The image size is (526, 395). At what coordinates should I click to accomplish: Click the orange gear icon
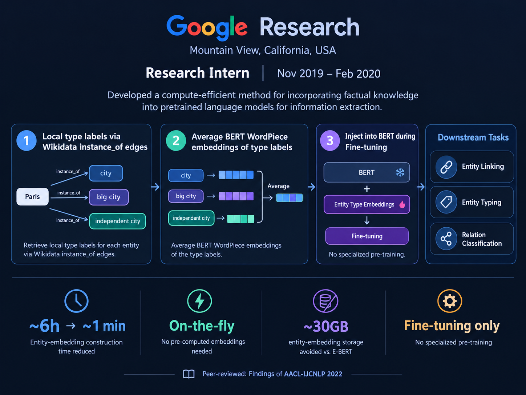(x=450, y=301)
